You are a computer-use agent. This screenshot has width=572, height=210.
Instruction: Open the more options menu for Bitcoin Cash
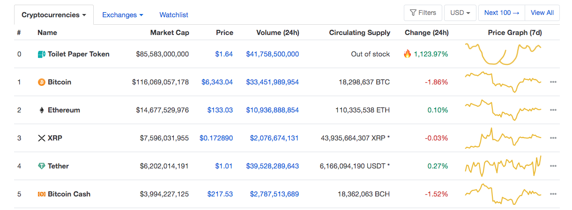pyautogui.click(x=553, y=194)
